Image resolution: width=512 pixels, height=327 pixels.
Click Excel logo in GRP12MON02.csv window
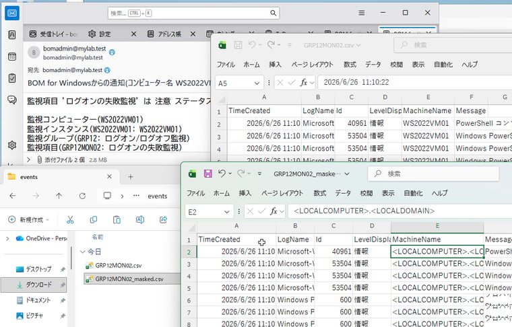pyautogui.click(x=222, y=45)
